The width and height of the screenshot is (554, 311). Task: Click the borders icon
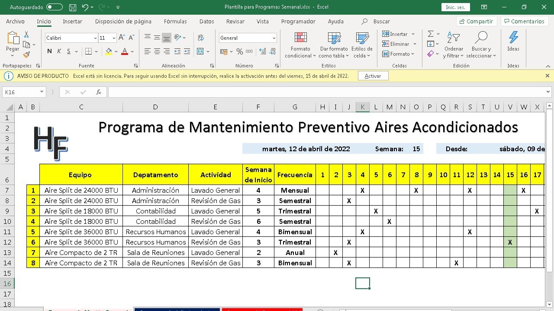[88, 51]
